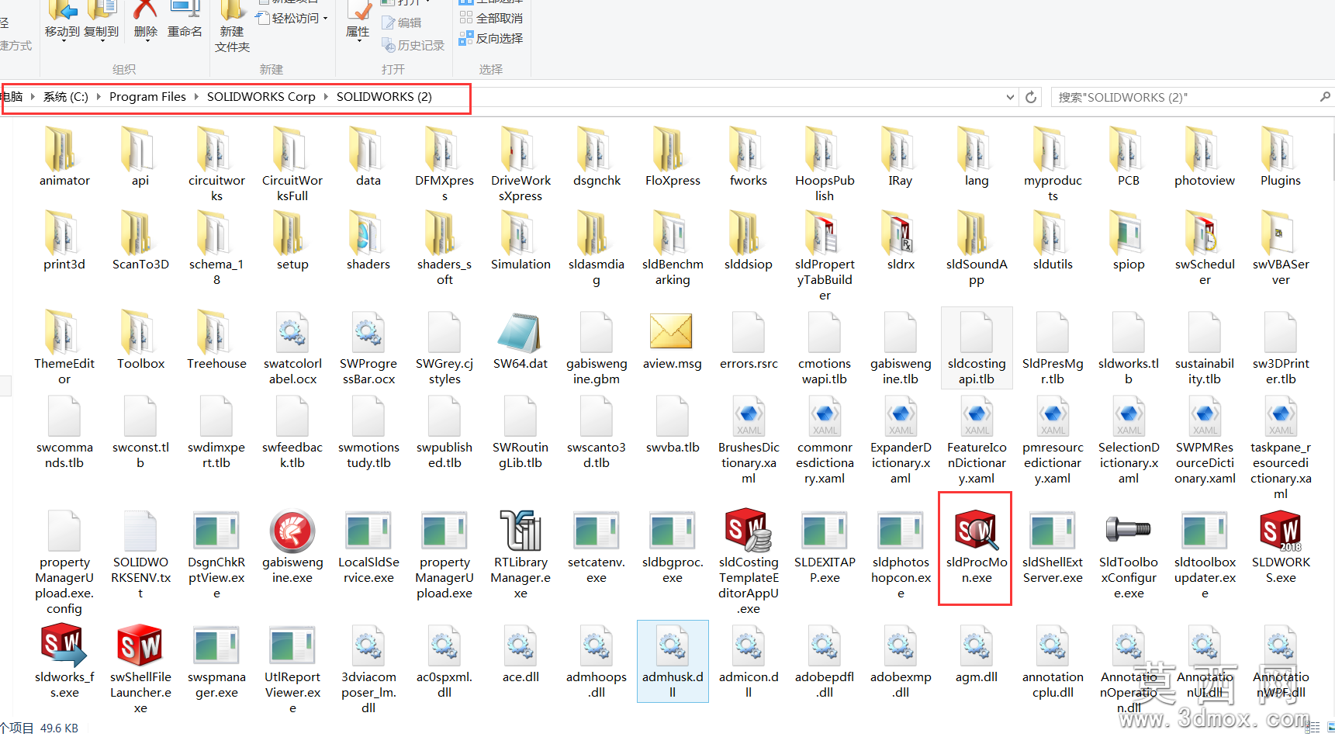Select the swShellFileLauncher.exe icon
Image resolution: width=1335 pixels, height=737 pixels.
coord(140,645)
